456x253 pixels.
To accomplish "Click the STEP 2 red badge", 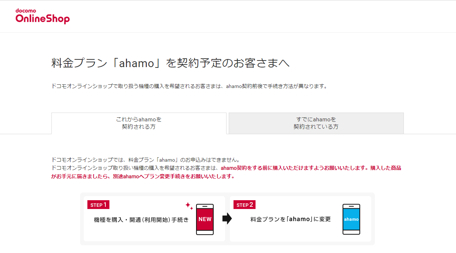I will [245, 205].
